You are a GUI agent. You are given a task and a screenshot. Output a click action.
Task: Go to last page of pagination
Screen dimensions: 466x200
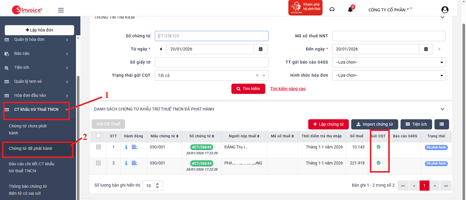click(x=446, y=186)
